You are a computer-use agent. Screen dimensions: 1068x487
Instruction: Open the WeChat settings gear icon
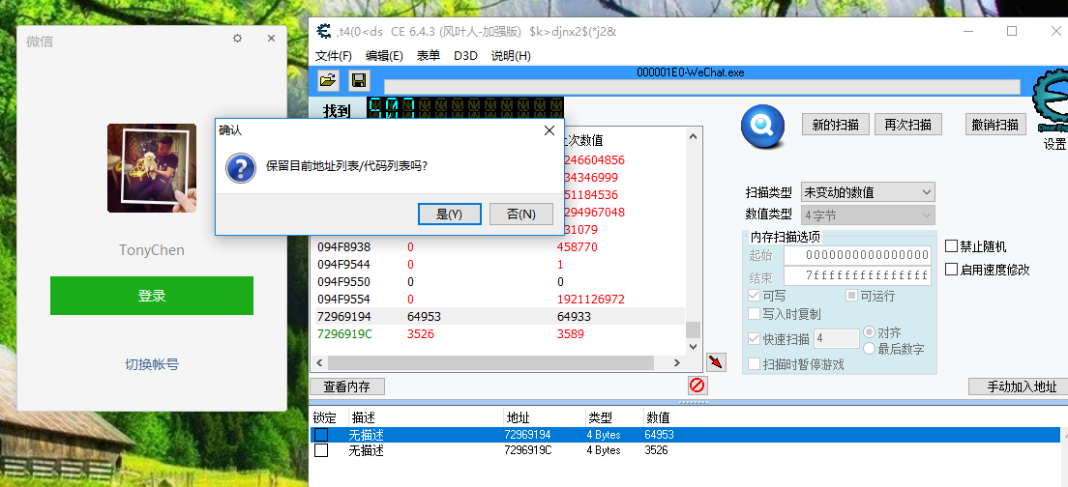pyautogui.click(x=237, y=38)
